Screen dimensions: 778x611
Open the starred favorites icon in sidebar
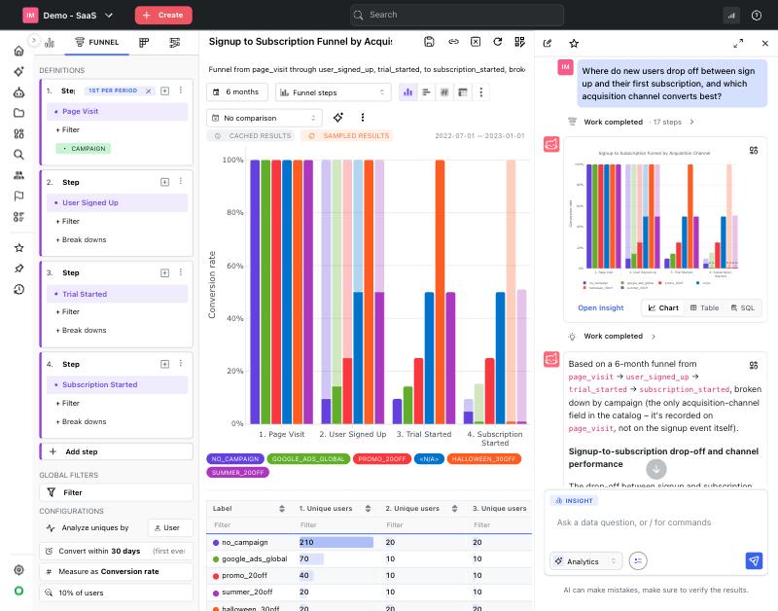point(18,248)
